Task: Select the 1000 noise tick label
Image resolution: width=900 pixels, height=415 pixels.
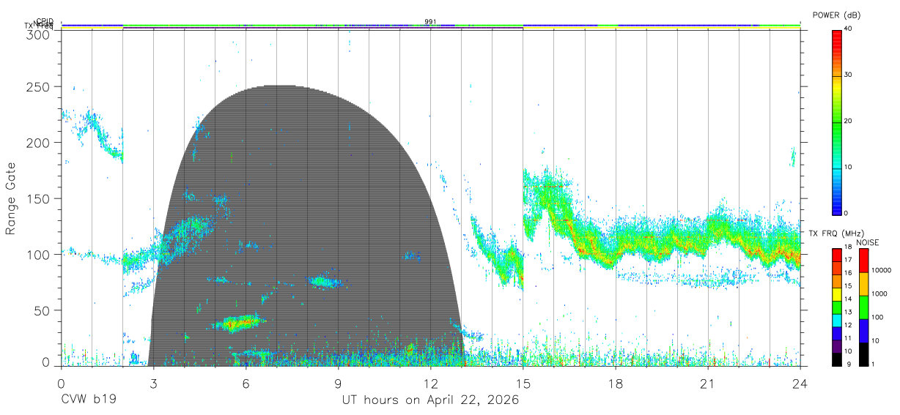Action: coord(879,294)
